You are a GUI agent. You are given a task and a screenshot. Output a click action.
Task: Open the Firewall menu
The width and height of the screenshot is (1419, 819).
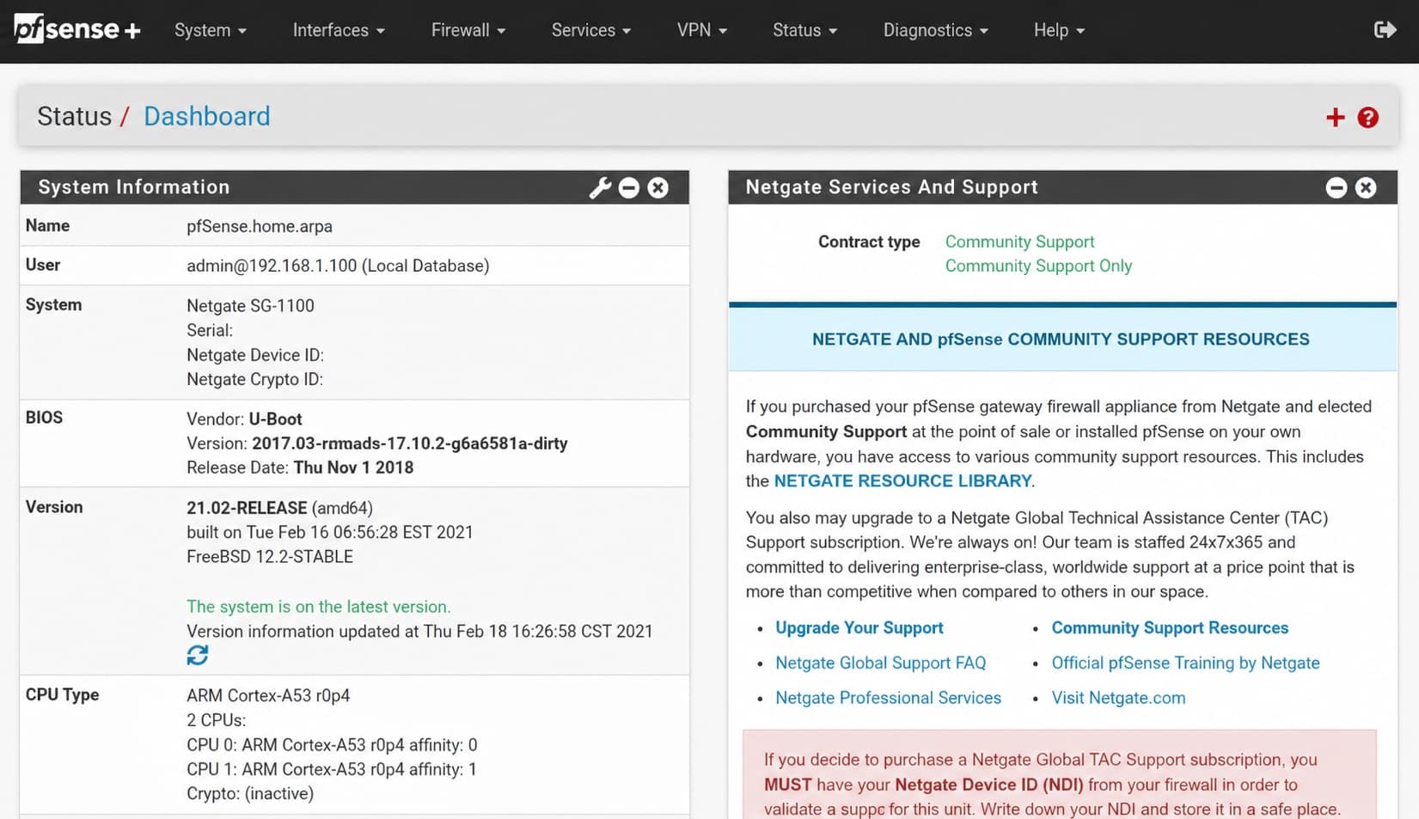(x=468, y=30)
